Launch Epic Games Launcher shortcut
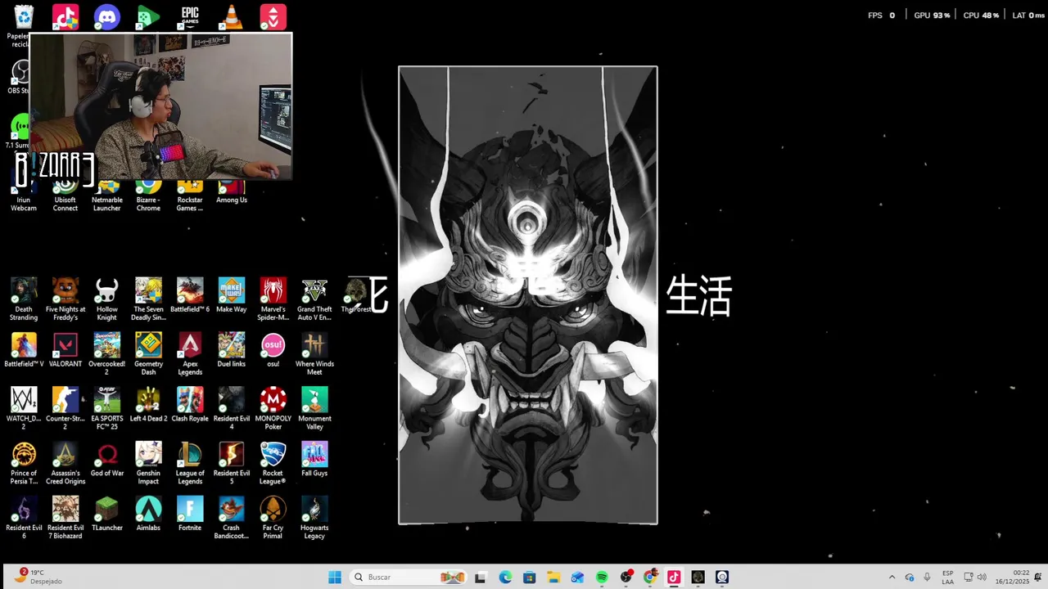1048x589 pixels. (x=190, y=17)
